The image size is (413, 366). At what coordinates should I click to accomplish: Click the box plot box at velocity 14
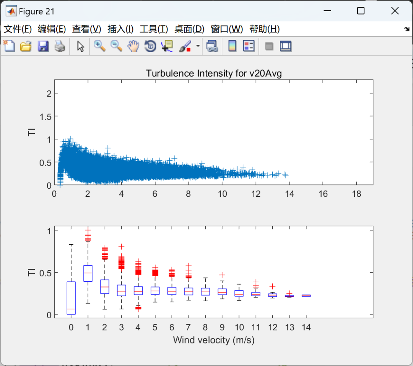(x=306, y=296)
